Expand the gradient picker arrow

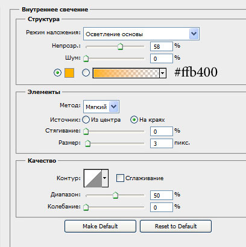[163, 73]
